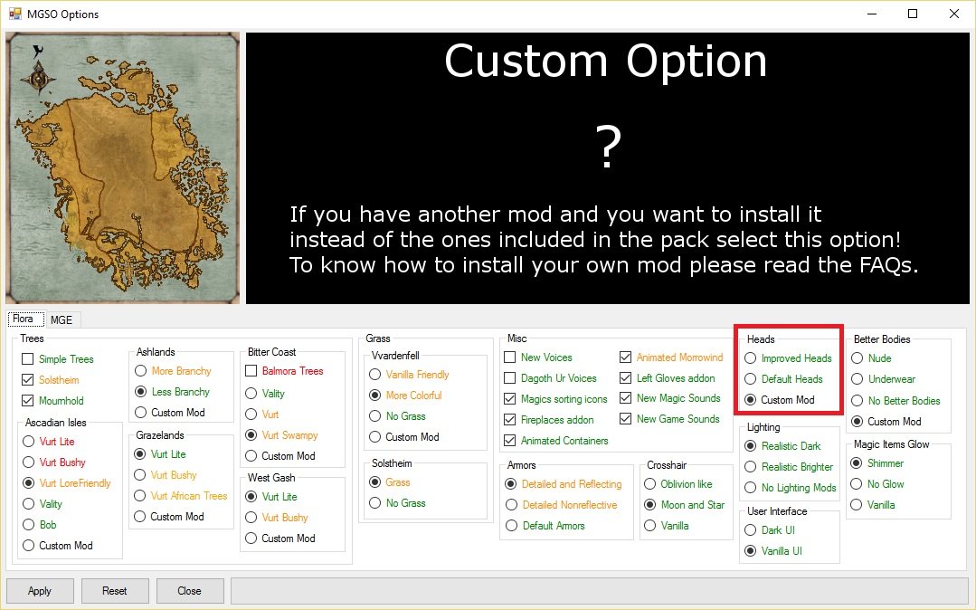
Task: Pick the Improved Heads radio button
Action: click(x=750, y=358)
